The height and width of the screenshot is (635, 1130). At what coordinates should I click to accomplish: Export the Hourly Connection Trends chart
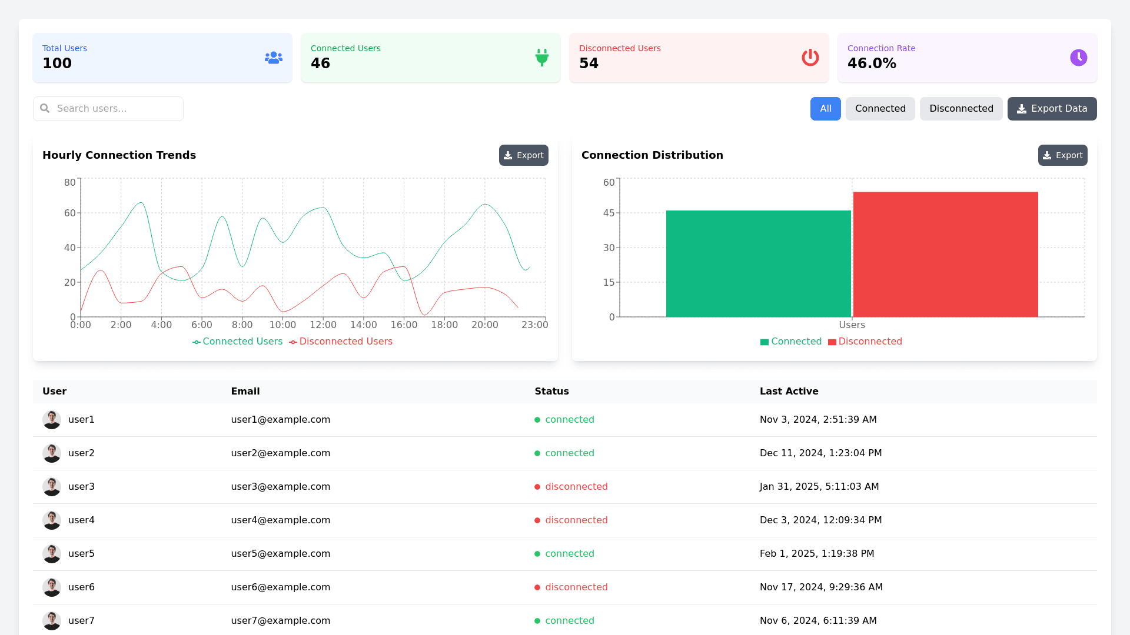523,155
